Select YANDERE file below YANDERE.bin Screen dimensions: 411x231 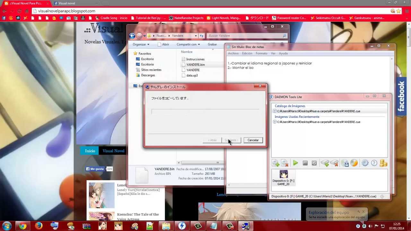point(193,70)
